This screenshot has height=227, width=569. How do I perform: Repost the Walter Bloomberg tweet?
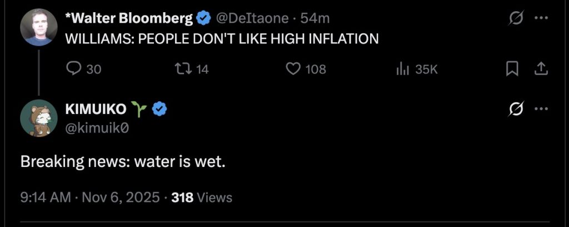click(182, 69)
